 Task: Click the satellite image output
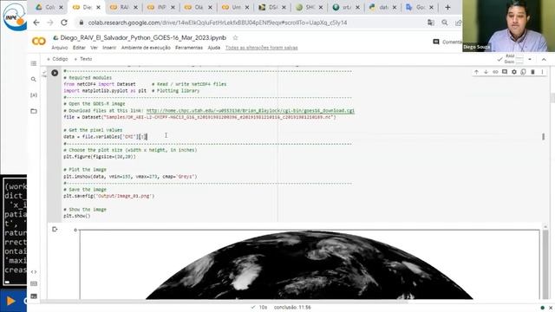[x=310, y=264]
